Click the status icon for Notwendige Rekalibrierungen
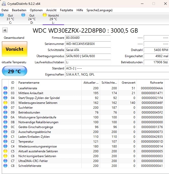The height and width of the screenshot is (174, 169). (x=5, y=122)
